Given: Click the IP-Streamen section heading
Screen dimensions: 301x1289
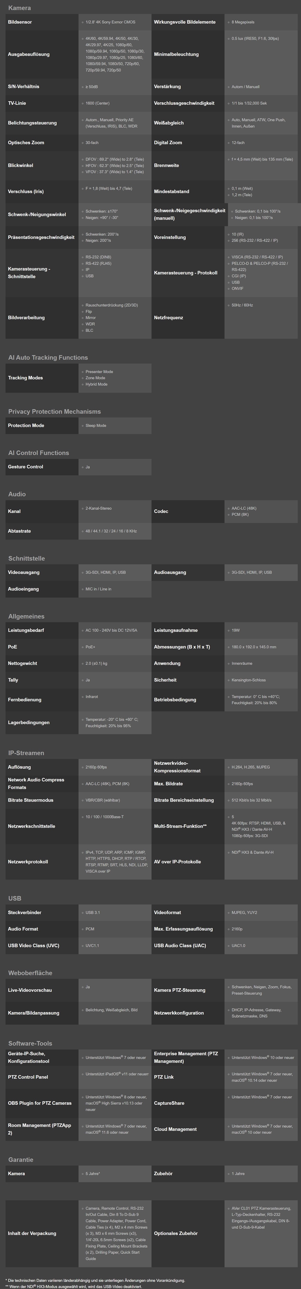Looking at the screenshot, I should point(26,753).
